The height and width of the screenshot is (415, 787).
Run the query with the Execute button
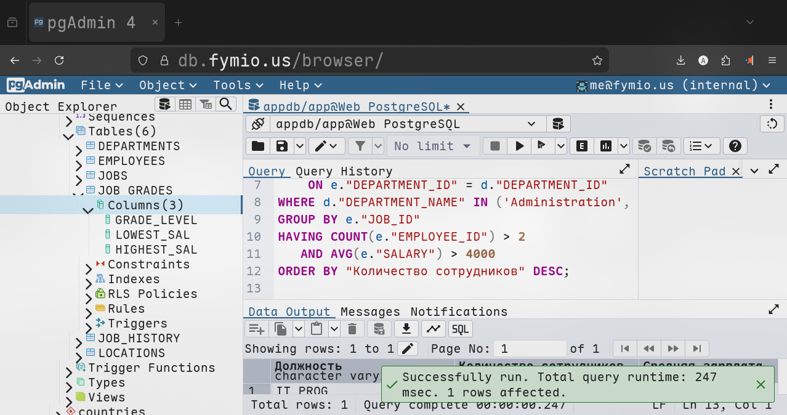click(520, 146)
